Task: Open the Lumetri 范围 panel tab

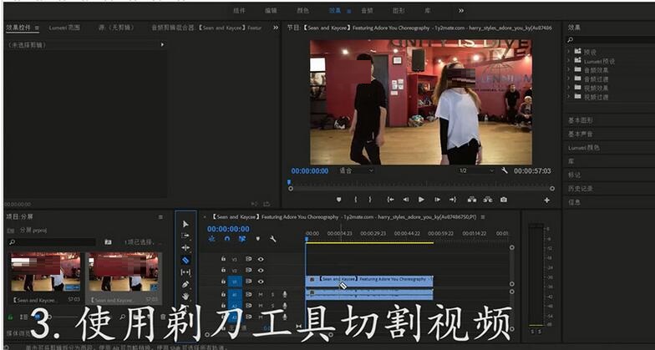Action: click(64, 28)
